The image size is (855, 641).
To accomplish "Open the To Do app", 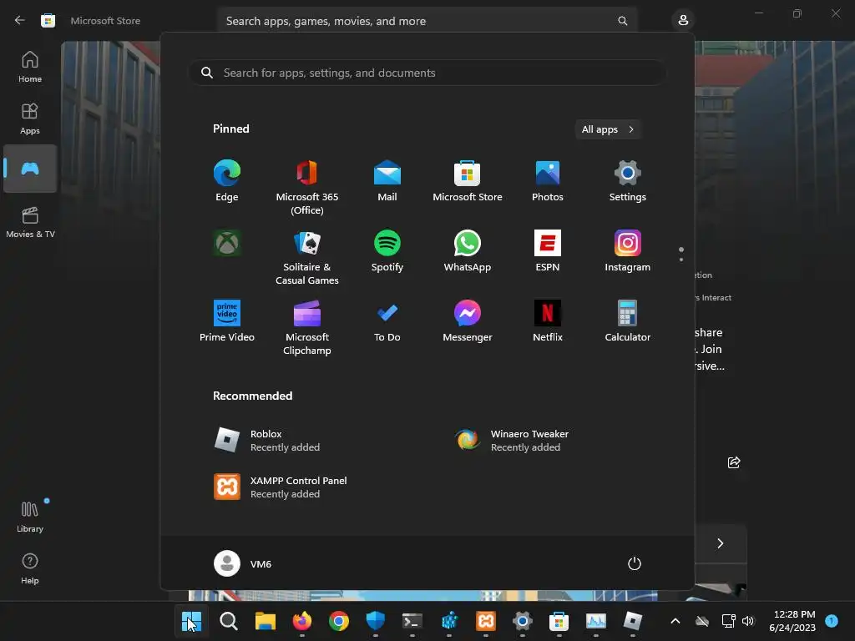I will pos(387,321).
